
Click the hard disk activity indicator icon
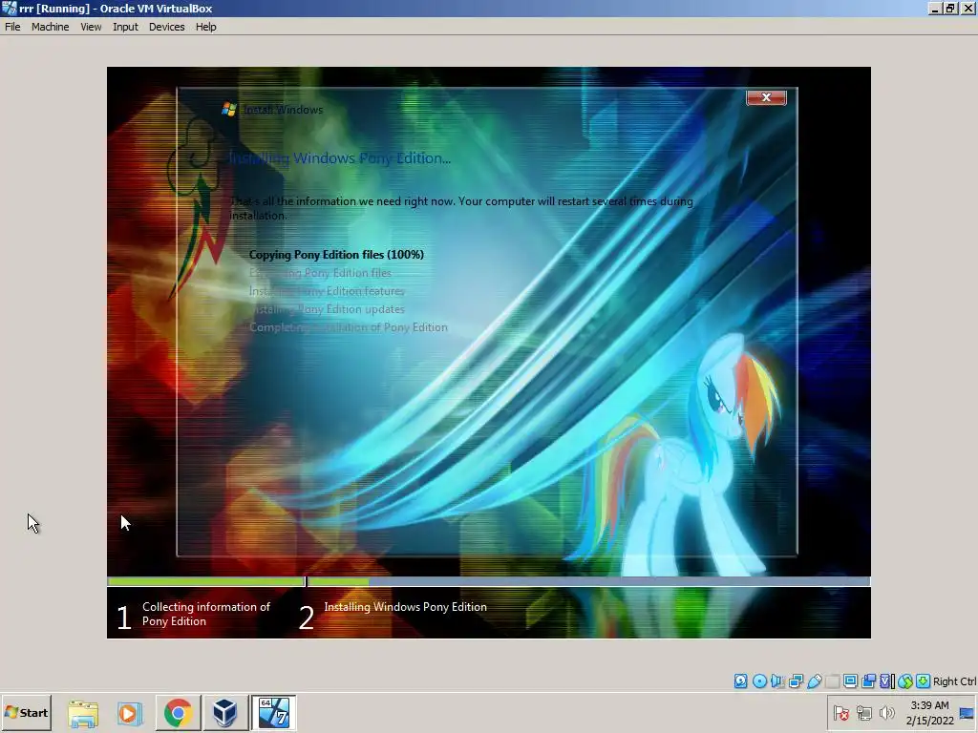[x=740, y=681]
